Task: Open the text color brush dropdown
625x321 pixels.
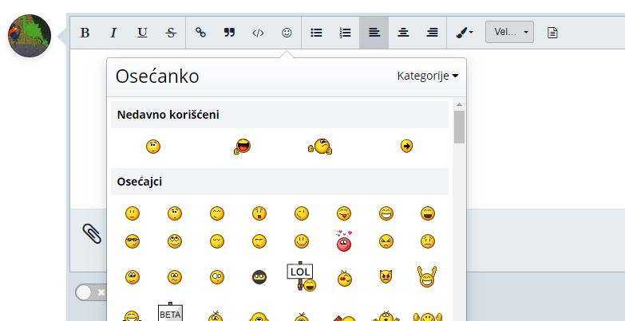Action: [x=465, y=33]
